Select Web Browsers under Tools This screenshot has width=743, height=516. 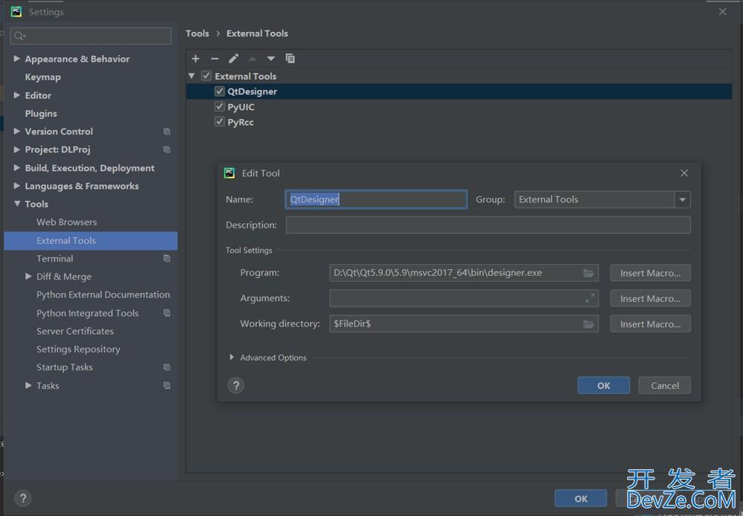click(66, 222)
